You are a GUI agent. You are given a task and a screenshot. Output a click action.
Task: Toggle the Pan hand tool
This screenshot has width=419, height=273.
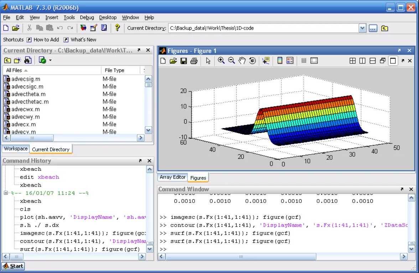(x=242, y=61)
